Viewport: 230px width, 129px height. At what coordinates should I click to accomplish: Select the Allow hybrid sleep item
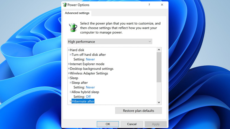(86, 92)
